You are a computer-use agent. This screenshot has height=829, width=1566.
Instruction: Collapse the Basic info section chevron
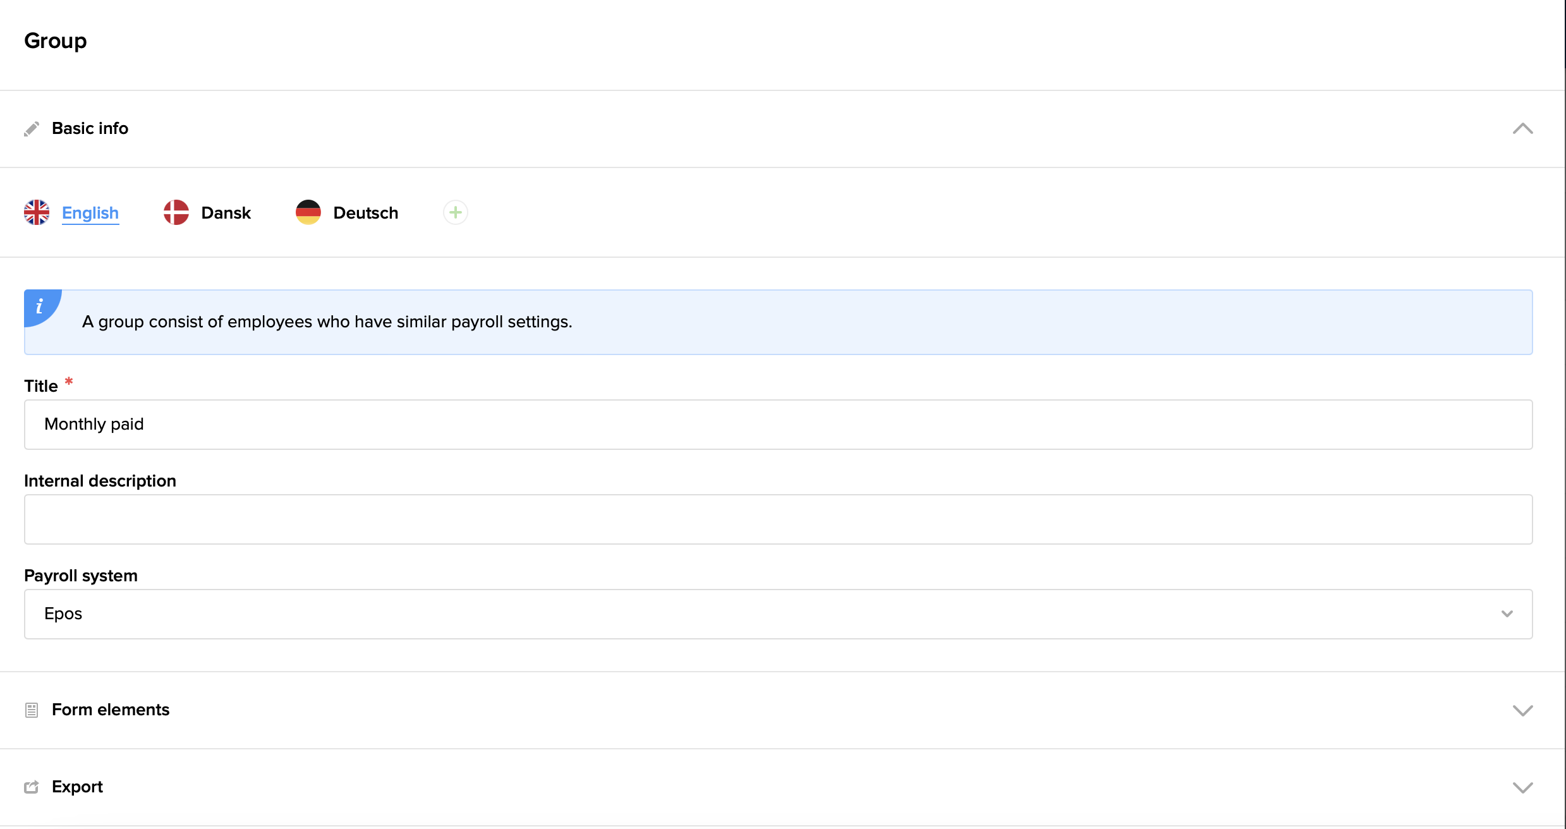pos(1522,129)
